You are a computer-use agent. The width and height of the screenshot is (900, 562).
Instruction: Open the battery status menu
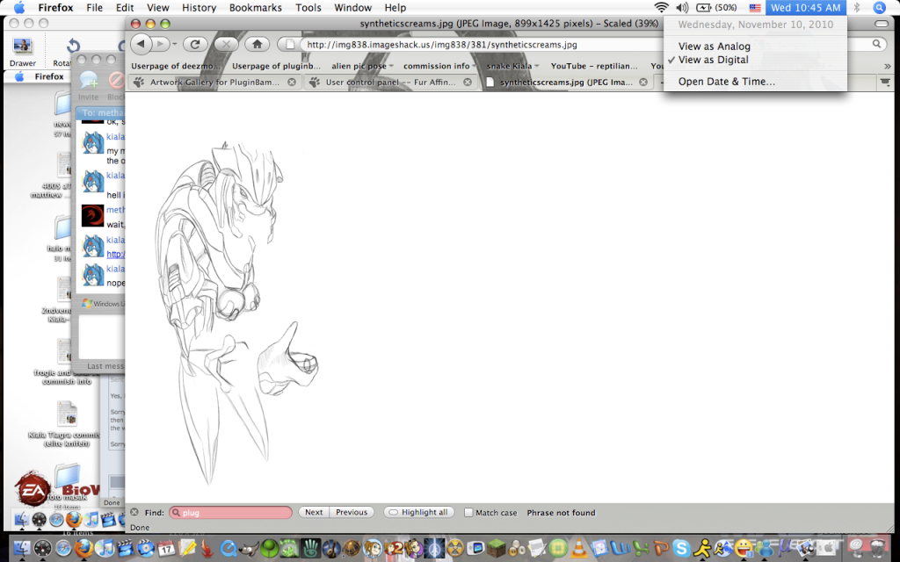click(716, 7)
